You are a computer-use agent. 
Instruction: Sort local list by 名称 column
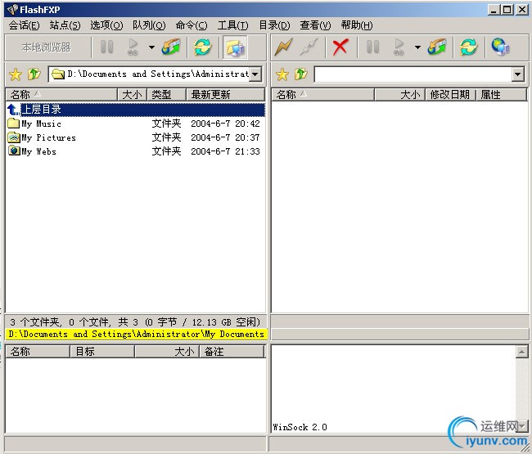[61, 94]
